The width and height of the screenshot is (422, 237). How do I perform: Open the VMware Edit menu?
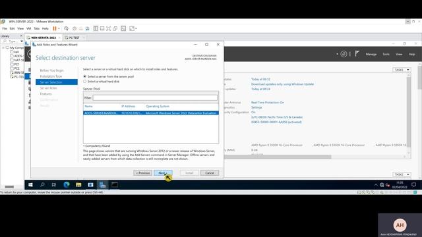click(12, 28)
